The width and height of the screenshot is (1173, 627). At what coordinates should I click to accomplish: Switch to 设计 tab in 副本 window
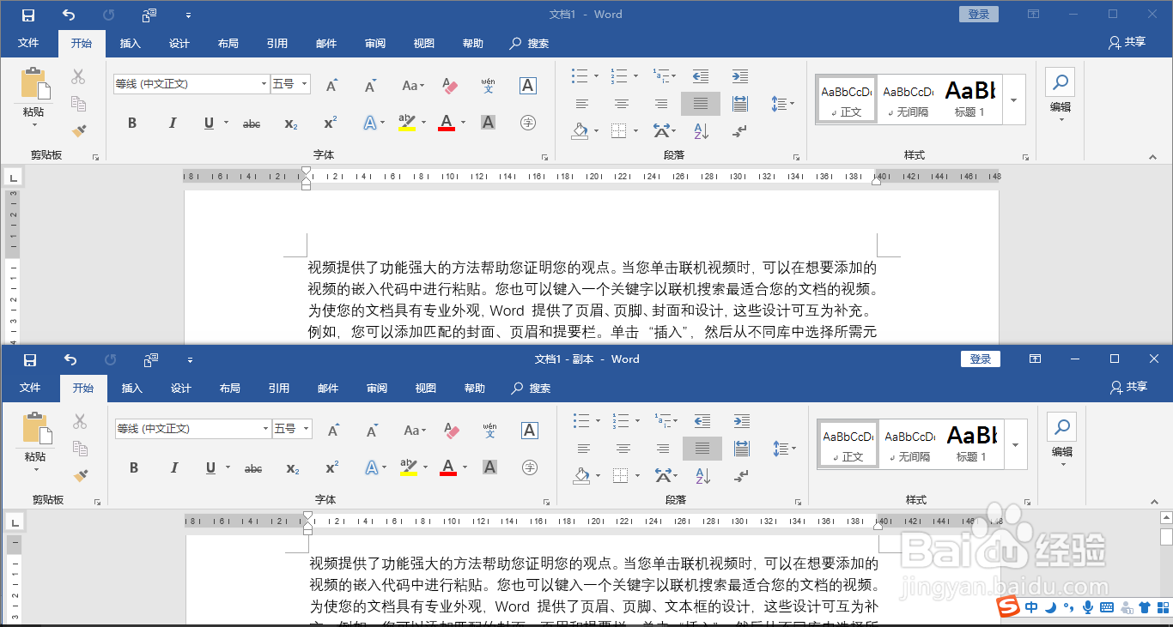[x=181, y=389]
